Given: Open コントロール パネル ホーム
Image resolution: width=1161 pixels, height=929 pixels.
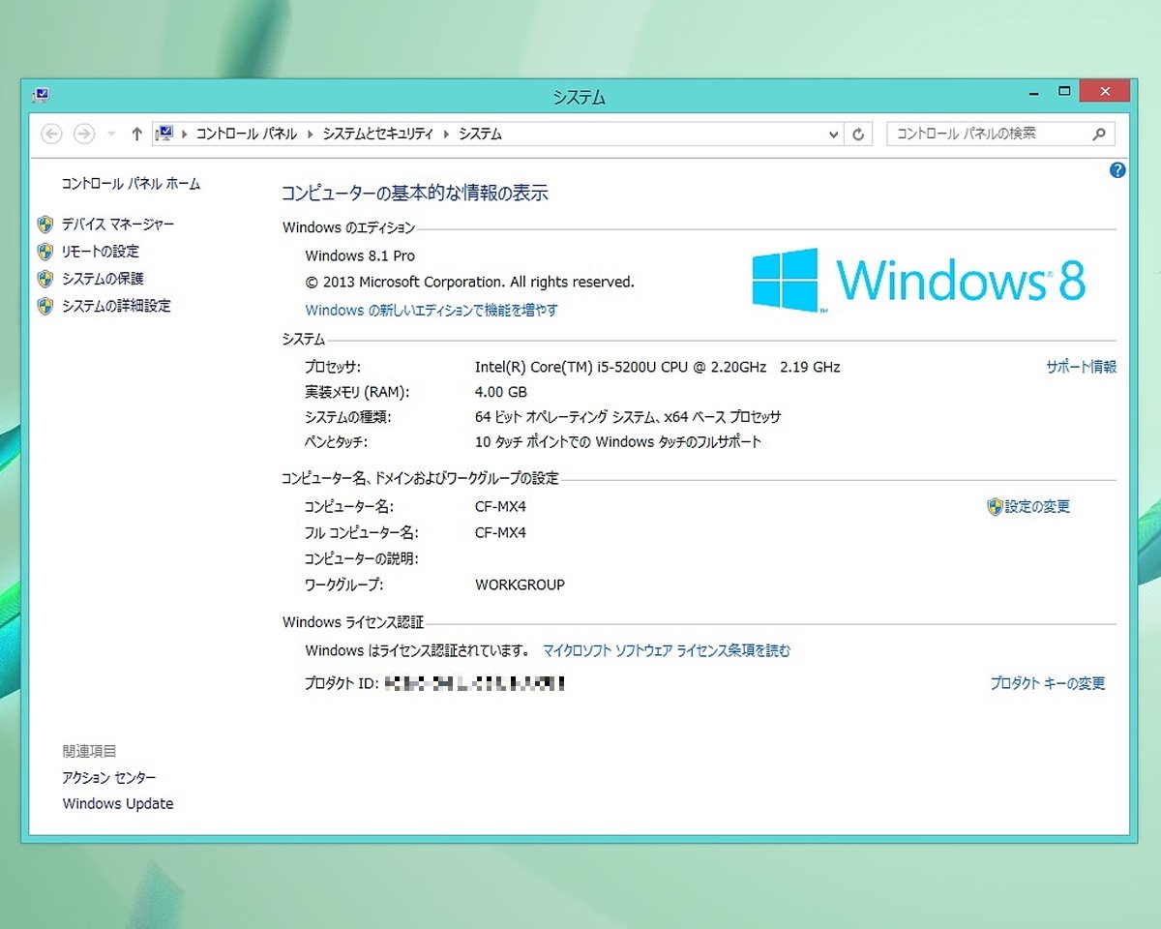Looking at the screenshot, I should (x=131, y=183).
